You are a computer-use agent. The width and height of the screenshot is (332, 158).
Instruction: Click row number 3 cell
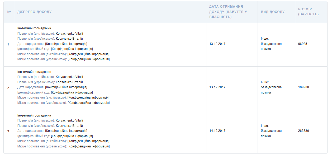pos(8,131)
